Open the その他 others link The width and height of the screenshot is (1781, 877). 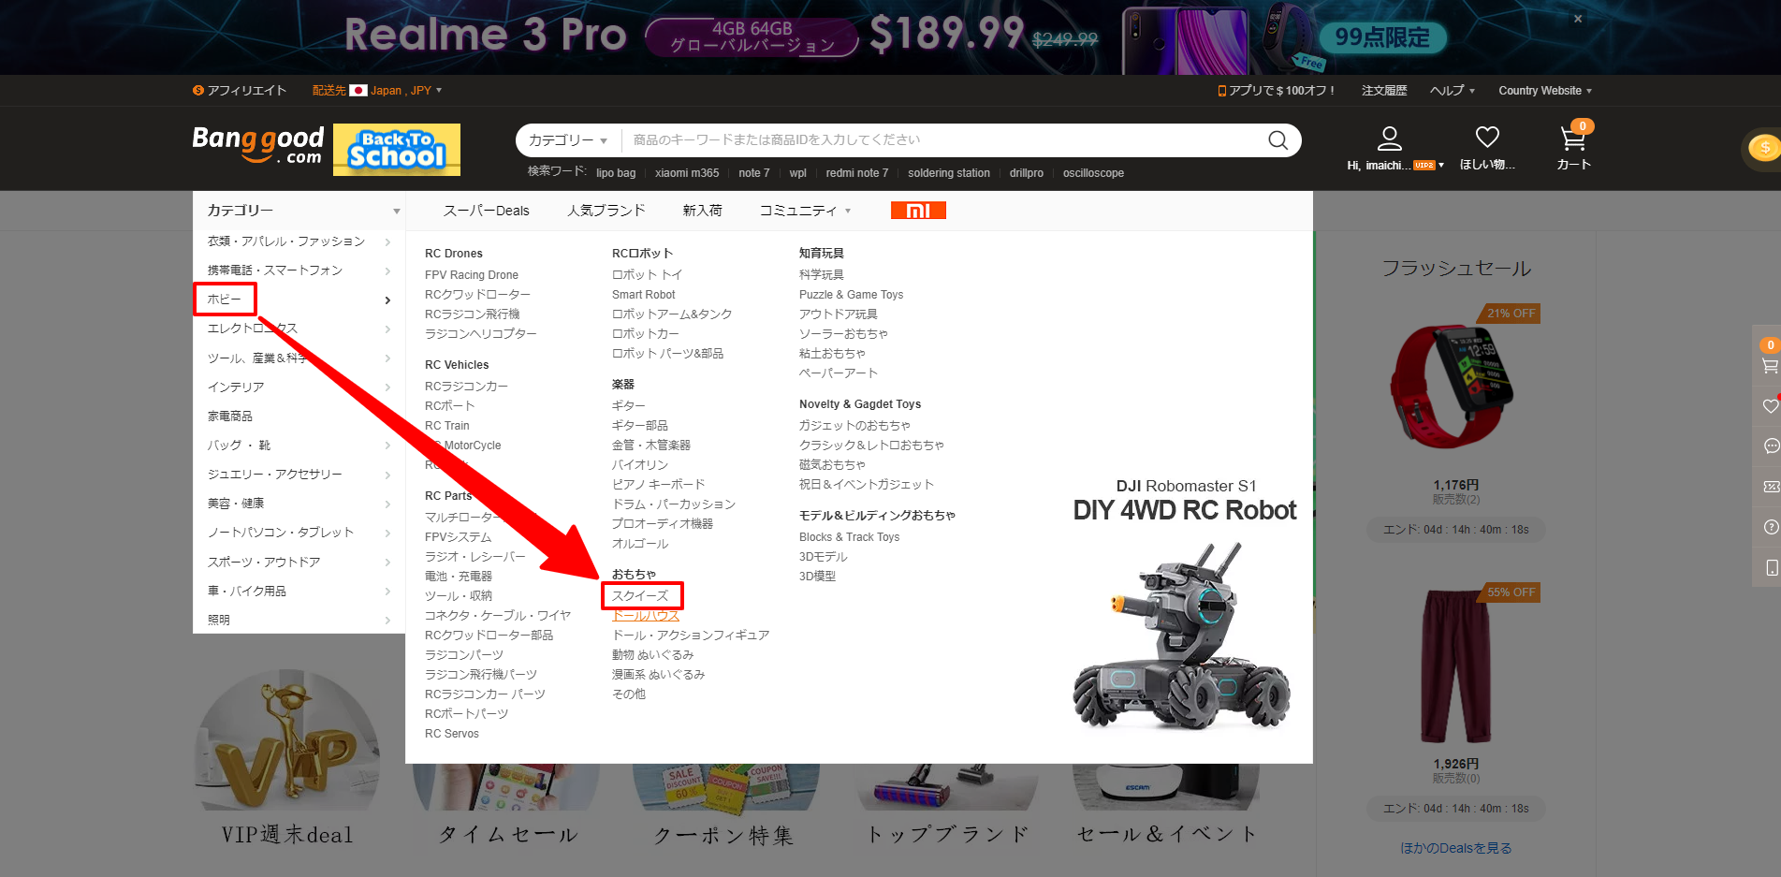tap(629, 694)
